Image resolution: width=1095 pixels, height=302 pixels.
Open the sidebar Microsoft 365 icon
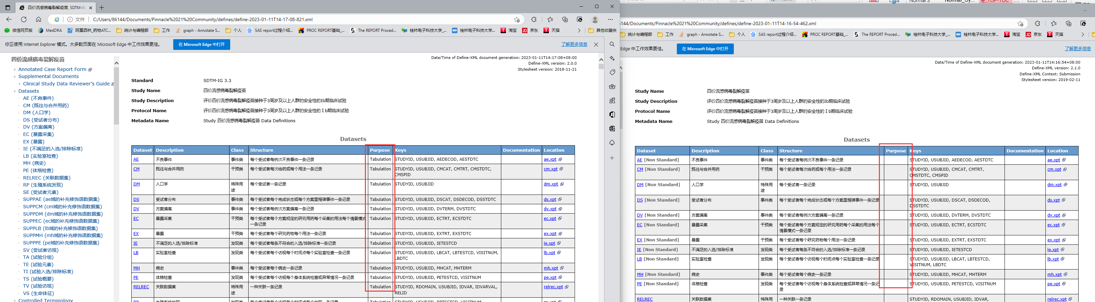point(612,114)
